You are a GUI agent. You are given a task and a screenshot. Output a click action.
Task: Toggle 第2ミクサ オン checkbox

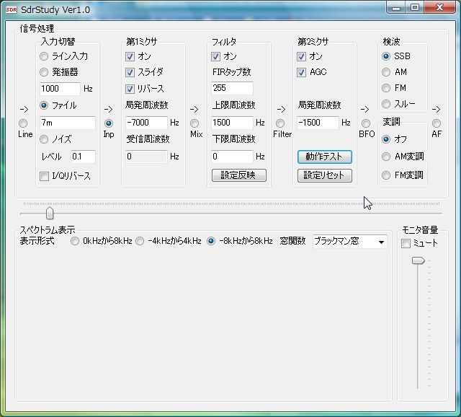pos(301,56)
